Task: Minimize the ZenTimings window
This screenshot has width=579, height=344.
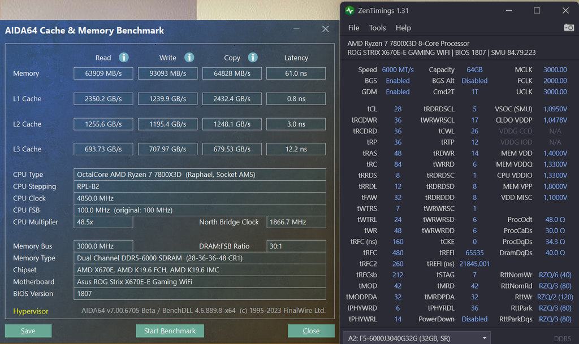Action: (509, 11)
